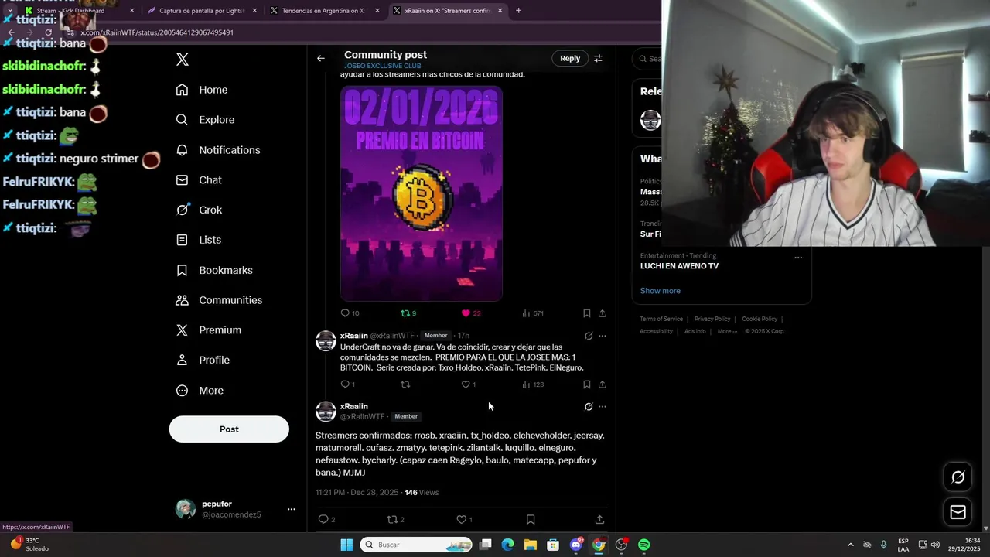The width and height of the screenshot is (990, 557).
Task: Open more options on UnderCraft post
Action: click(x=603, y=336)
